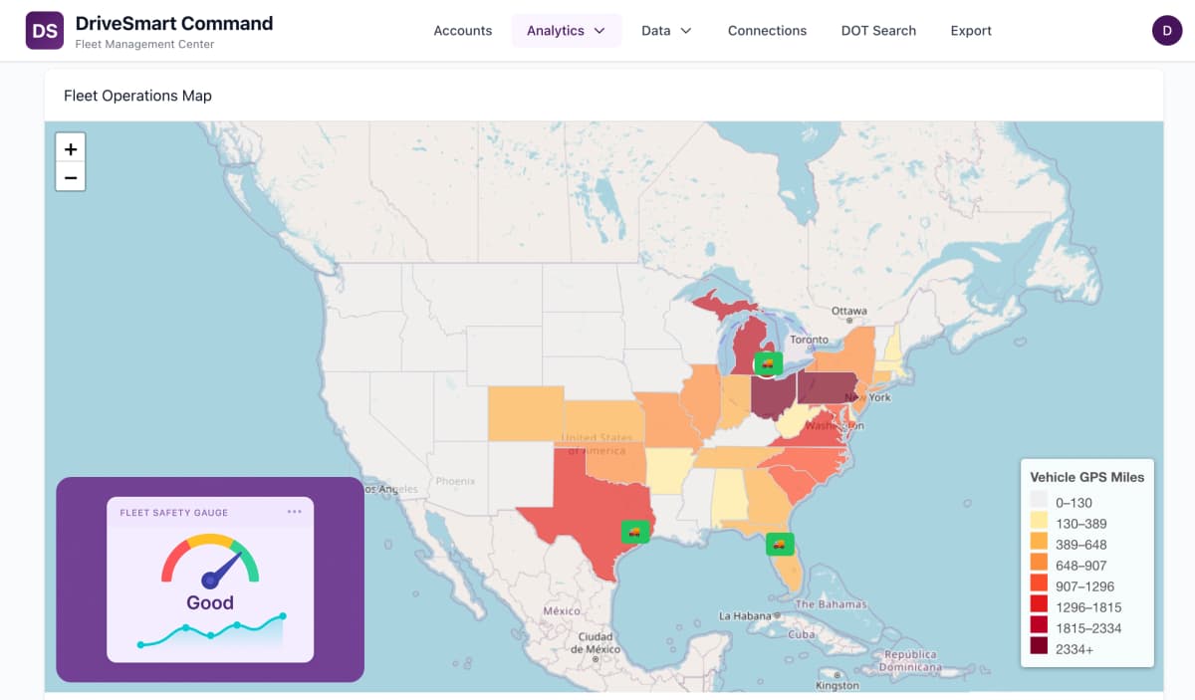Click the green truck marker over Michigan
Screen dimensions: 1195x700
767,363
